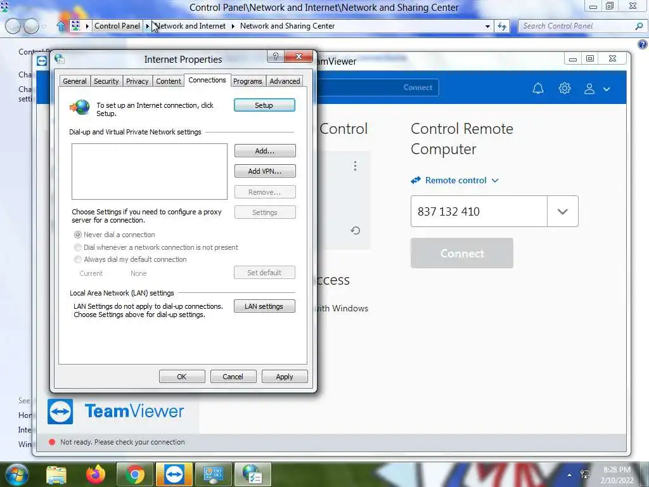Click the LAN settings button
This screenshot has width=649, height=487.
point(264,306)
